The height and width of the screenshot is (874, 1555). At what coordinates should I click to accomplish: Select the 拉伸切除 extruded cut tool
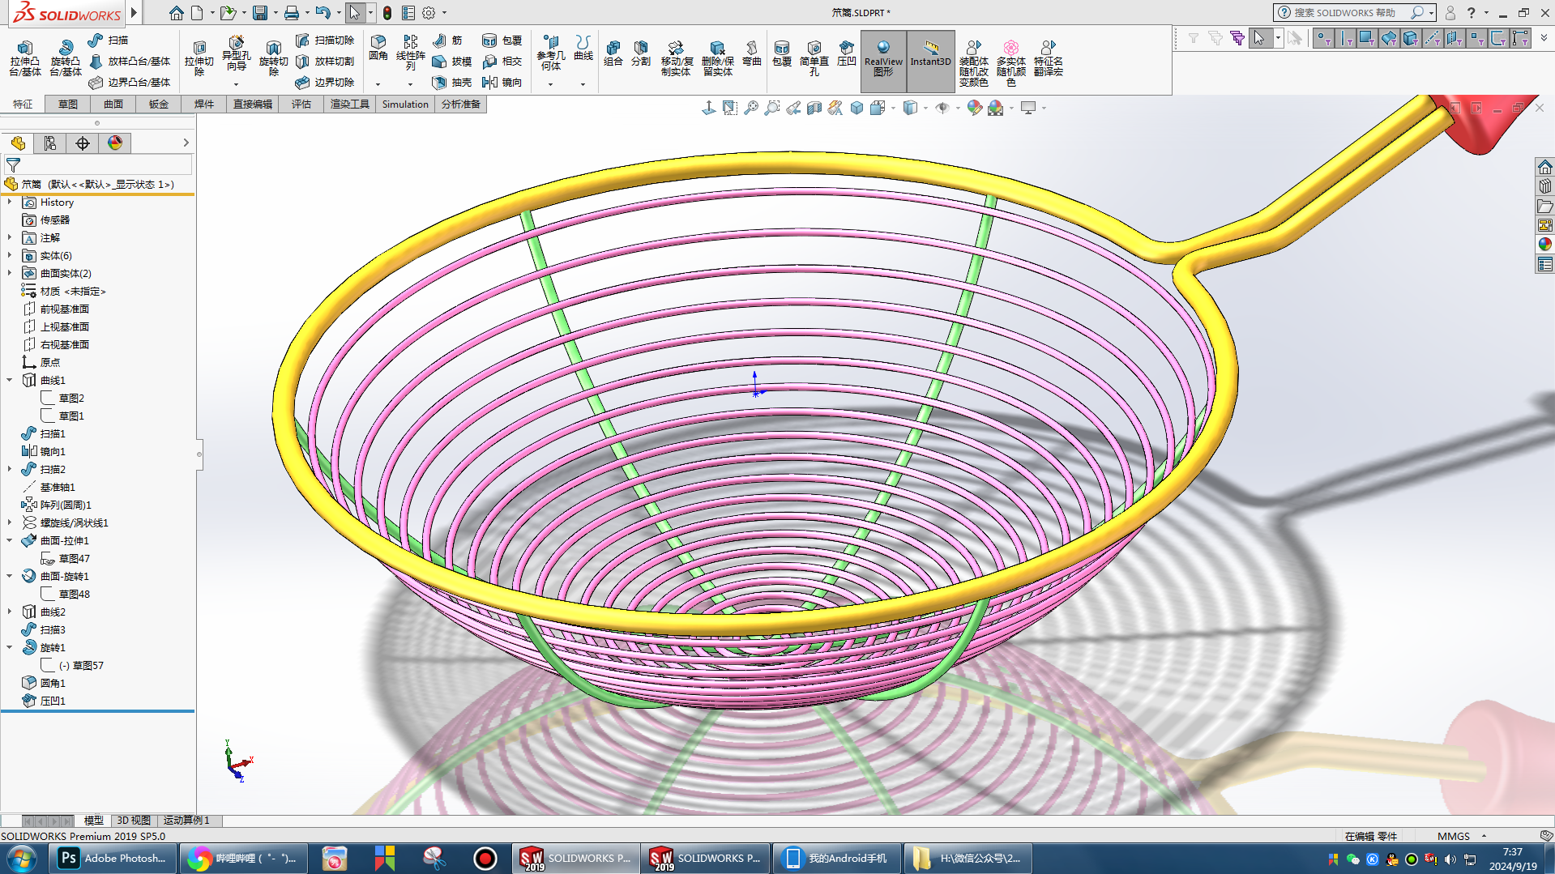(199, 58)
